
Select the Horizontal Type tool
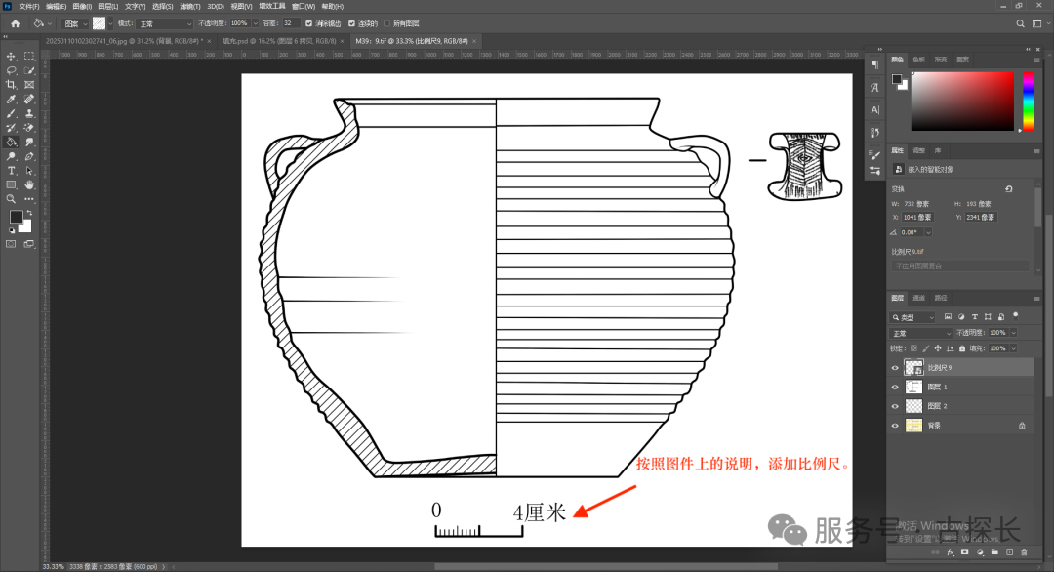(11, 171)
